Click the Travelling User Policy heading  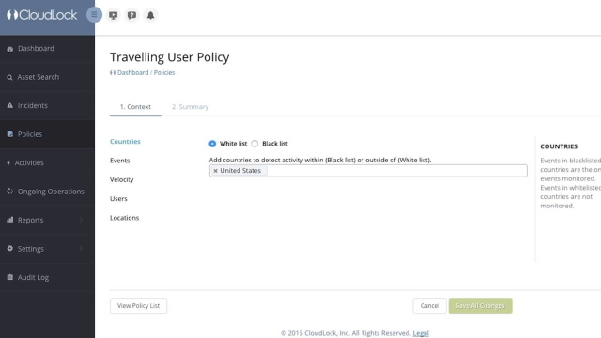(x=170, y=57)
